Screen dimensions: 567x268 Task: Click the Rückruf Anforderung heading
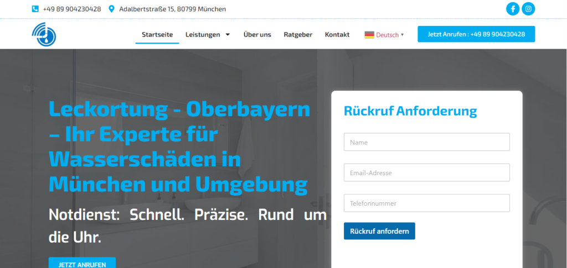tap(410, 111)
